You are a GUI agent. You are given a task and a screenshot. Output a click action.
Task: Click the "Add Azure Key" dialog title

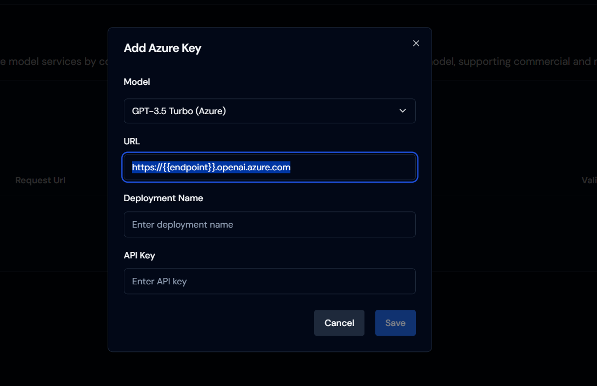tap(162, 48)
